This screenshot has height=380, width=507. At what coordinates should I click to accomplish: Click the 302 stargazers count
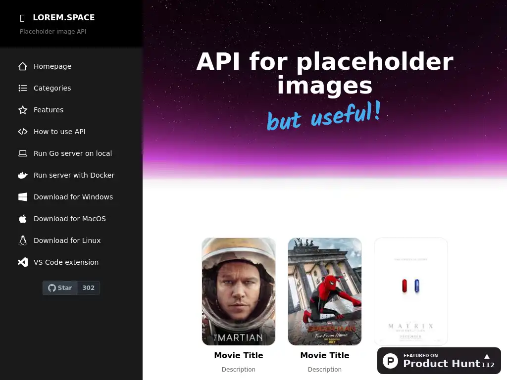click(x=88, y=288)
